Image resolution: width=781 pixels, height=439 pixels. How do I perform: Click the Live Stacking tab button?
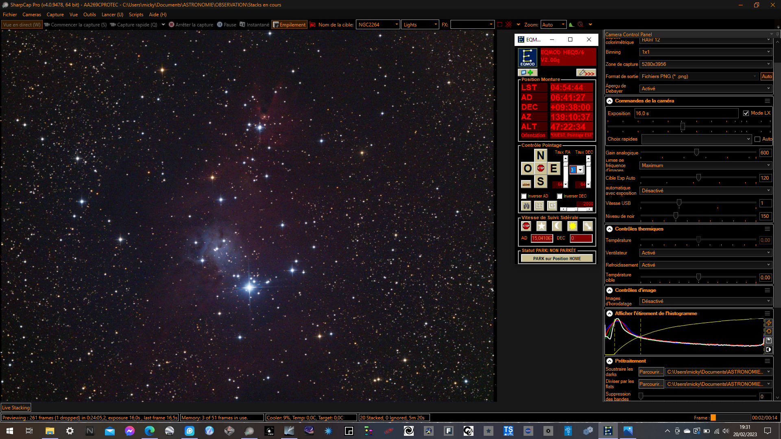click(x=16, y=408)
